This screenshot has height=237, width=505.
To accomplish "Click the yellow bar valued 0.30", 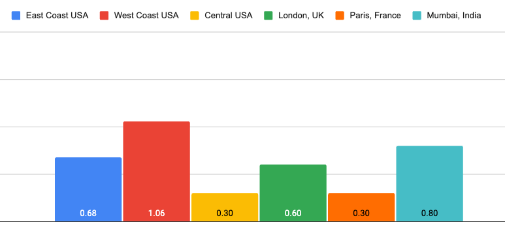I will pyautogui.click(x=225, y=208).
